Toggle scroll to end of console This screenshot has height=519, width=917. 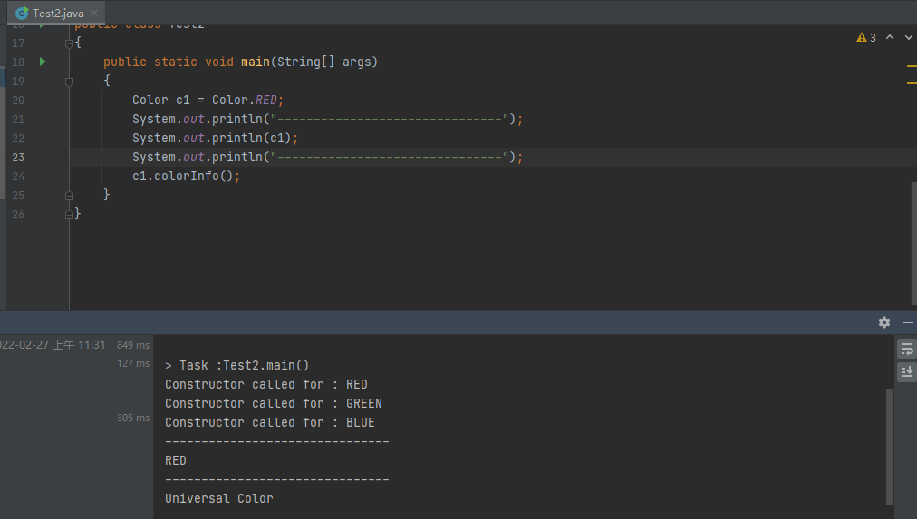coord(906,371)
